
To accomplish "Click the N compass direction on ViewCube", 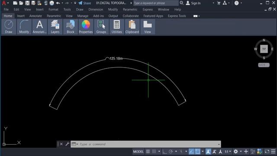I will tap(264, 40).
